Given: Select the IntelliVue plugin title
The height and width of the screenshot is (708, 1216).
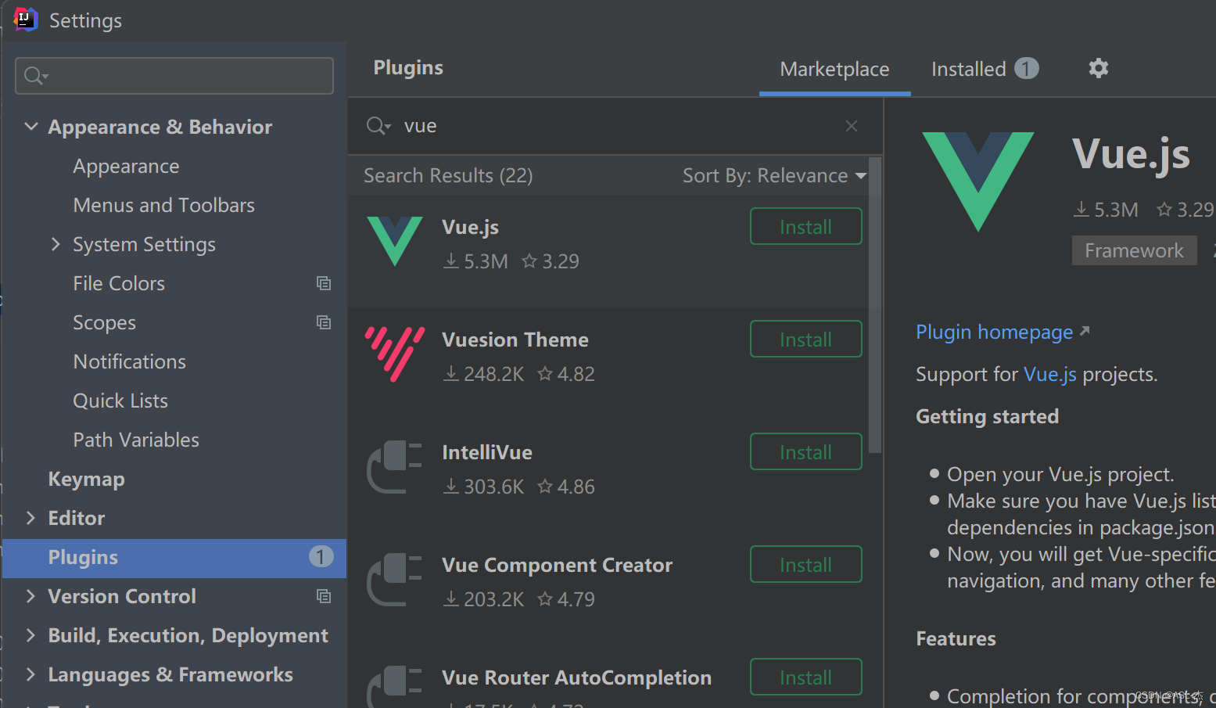Looking at the screenshot, I should pyautogui.click(x=486, y=452).
